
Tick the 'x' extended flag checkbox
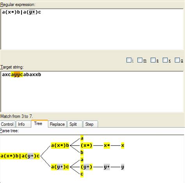165,60
